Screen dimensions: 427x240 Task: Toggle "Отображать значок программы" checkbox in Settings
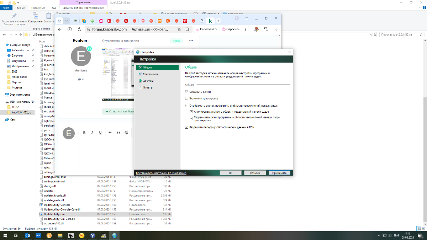[x=187, y=106]
